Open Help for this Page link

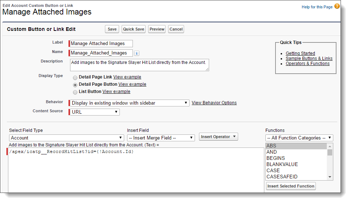(x=317, y=7)
